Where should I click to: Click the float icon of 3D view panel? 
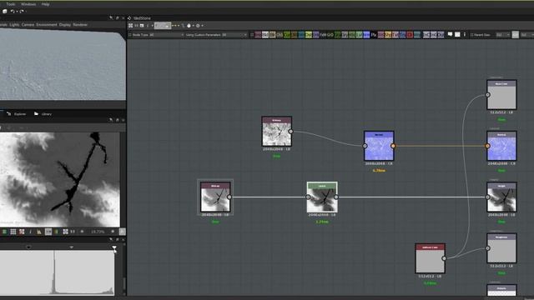pos(117,17)
